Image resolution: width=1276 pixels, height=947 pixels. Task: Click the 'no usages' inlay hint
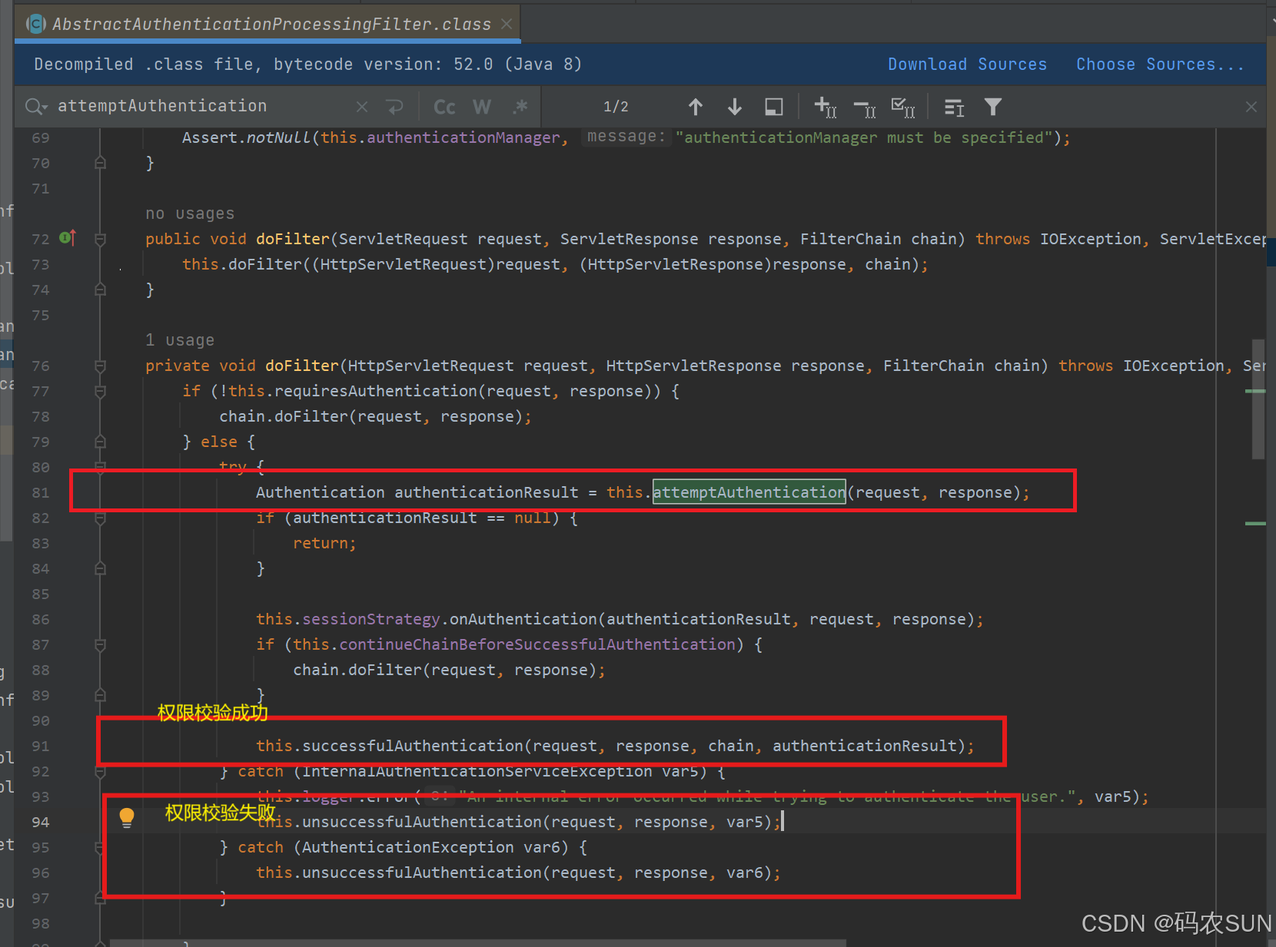coord(190,214)
